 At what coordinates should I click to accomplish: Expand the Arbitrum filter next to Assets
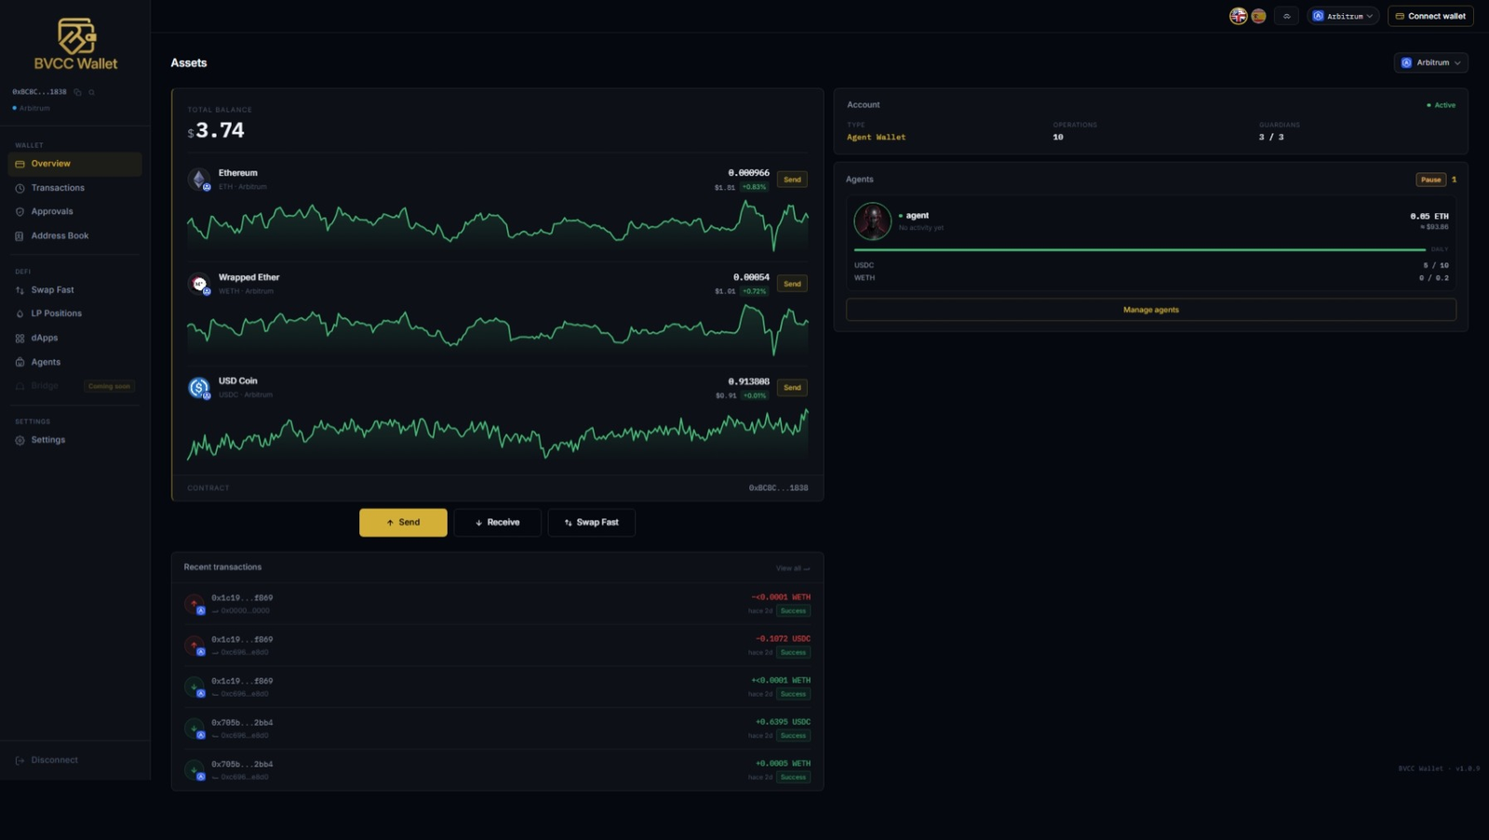[1431, 62]
